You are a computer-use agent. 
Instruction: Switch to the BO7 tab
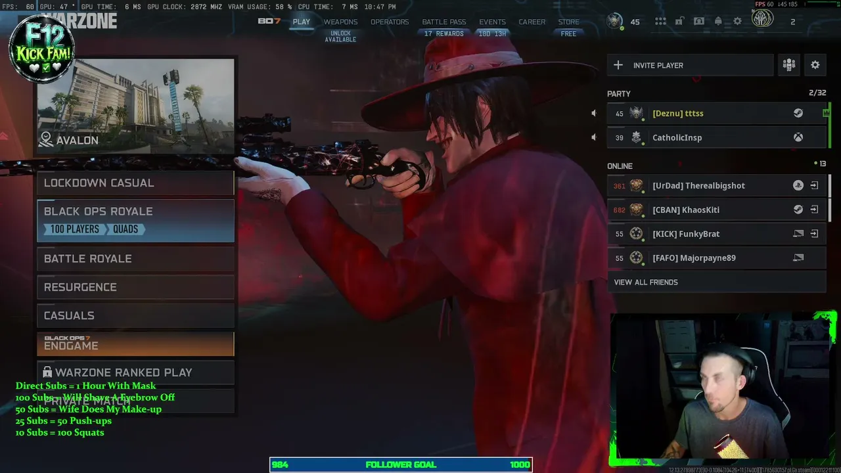[x=269, y=21]
